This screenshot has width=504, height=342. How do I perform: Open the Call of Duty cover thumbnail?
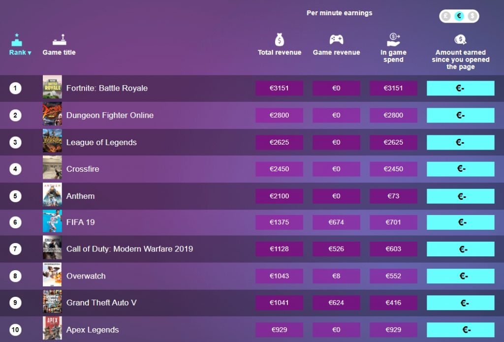pyautogui.click(x=52, y=248)
